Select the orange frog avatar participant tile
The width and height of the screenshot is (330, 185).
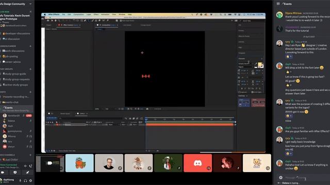(x=79, y=163)
